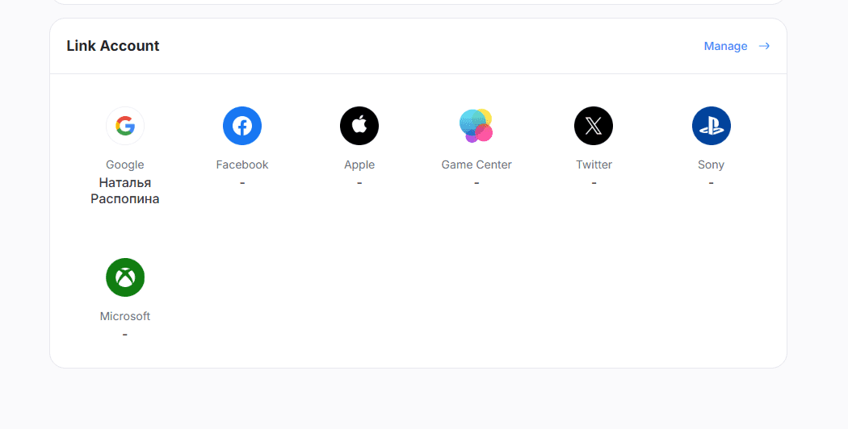The image size is (848, 429).
Task: Click the Microsoft Xbox icon
Action: pyautogui.click(x=125, y=277)
